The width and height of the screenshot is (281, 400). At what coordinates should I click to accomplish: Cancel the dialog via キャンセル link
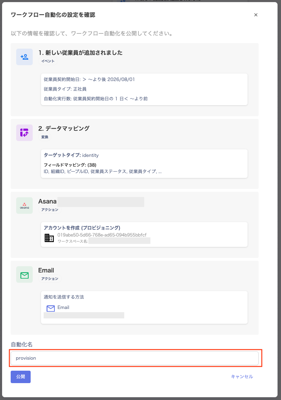[x=242, y=377]
